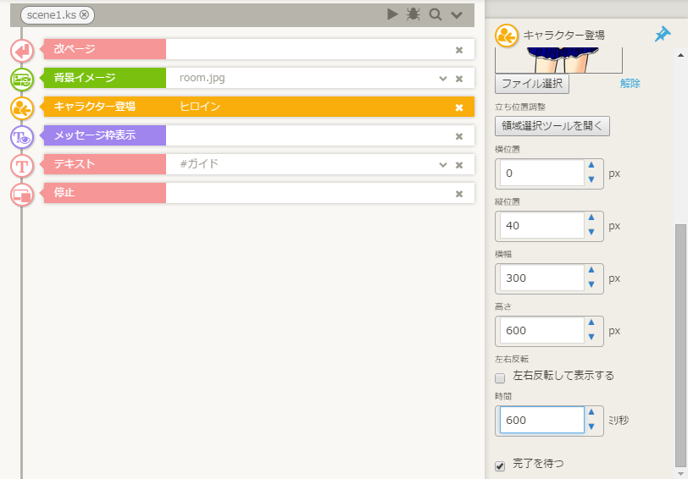Click the text (T) circle icon
The width and height of the screenshot is (688, 479).
coord(22,166)
